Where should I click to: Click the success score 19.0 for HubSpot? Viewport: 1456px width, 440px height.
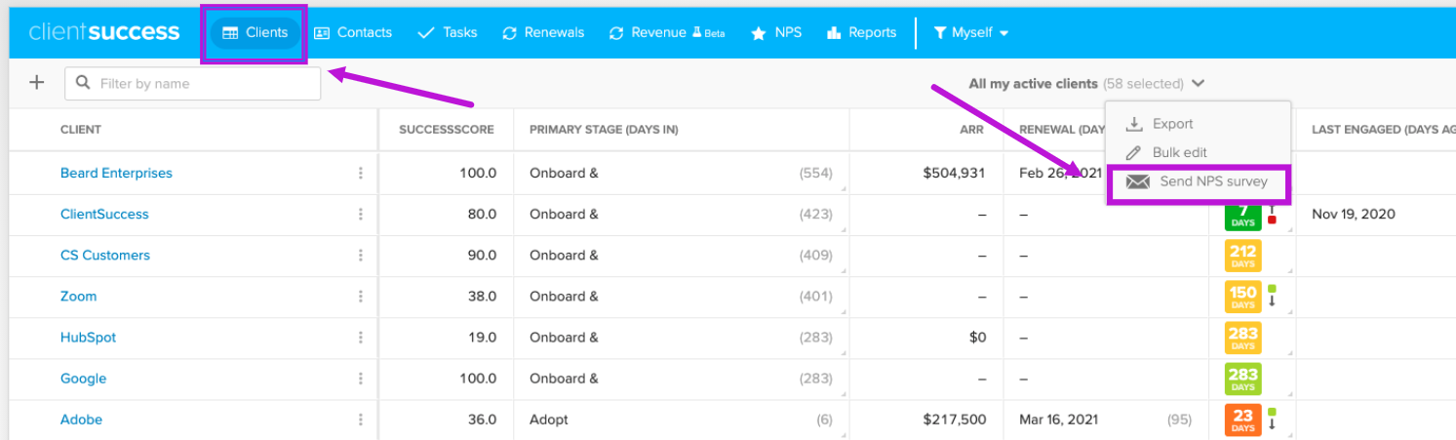click(x=483, y=337)
